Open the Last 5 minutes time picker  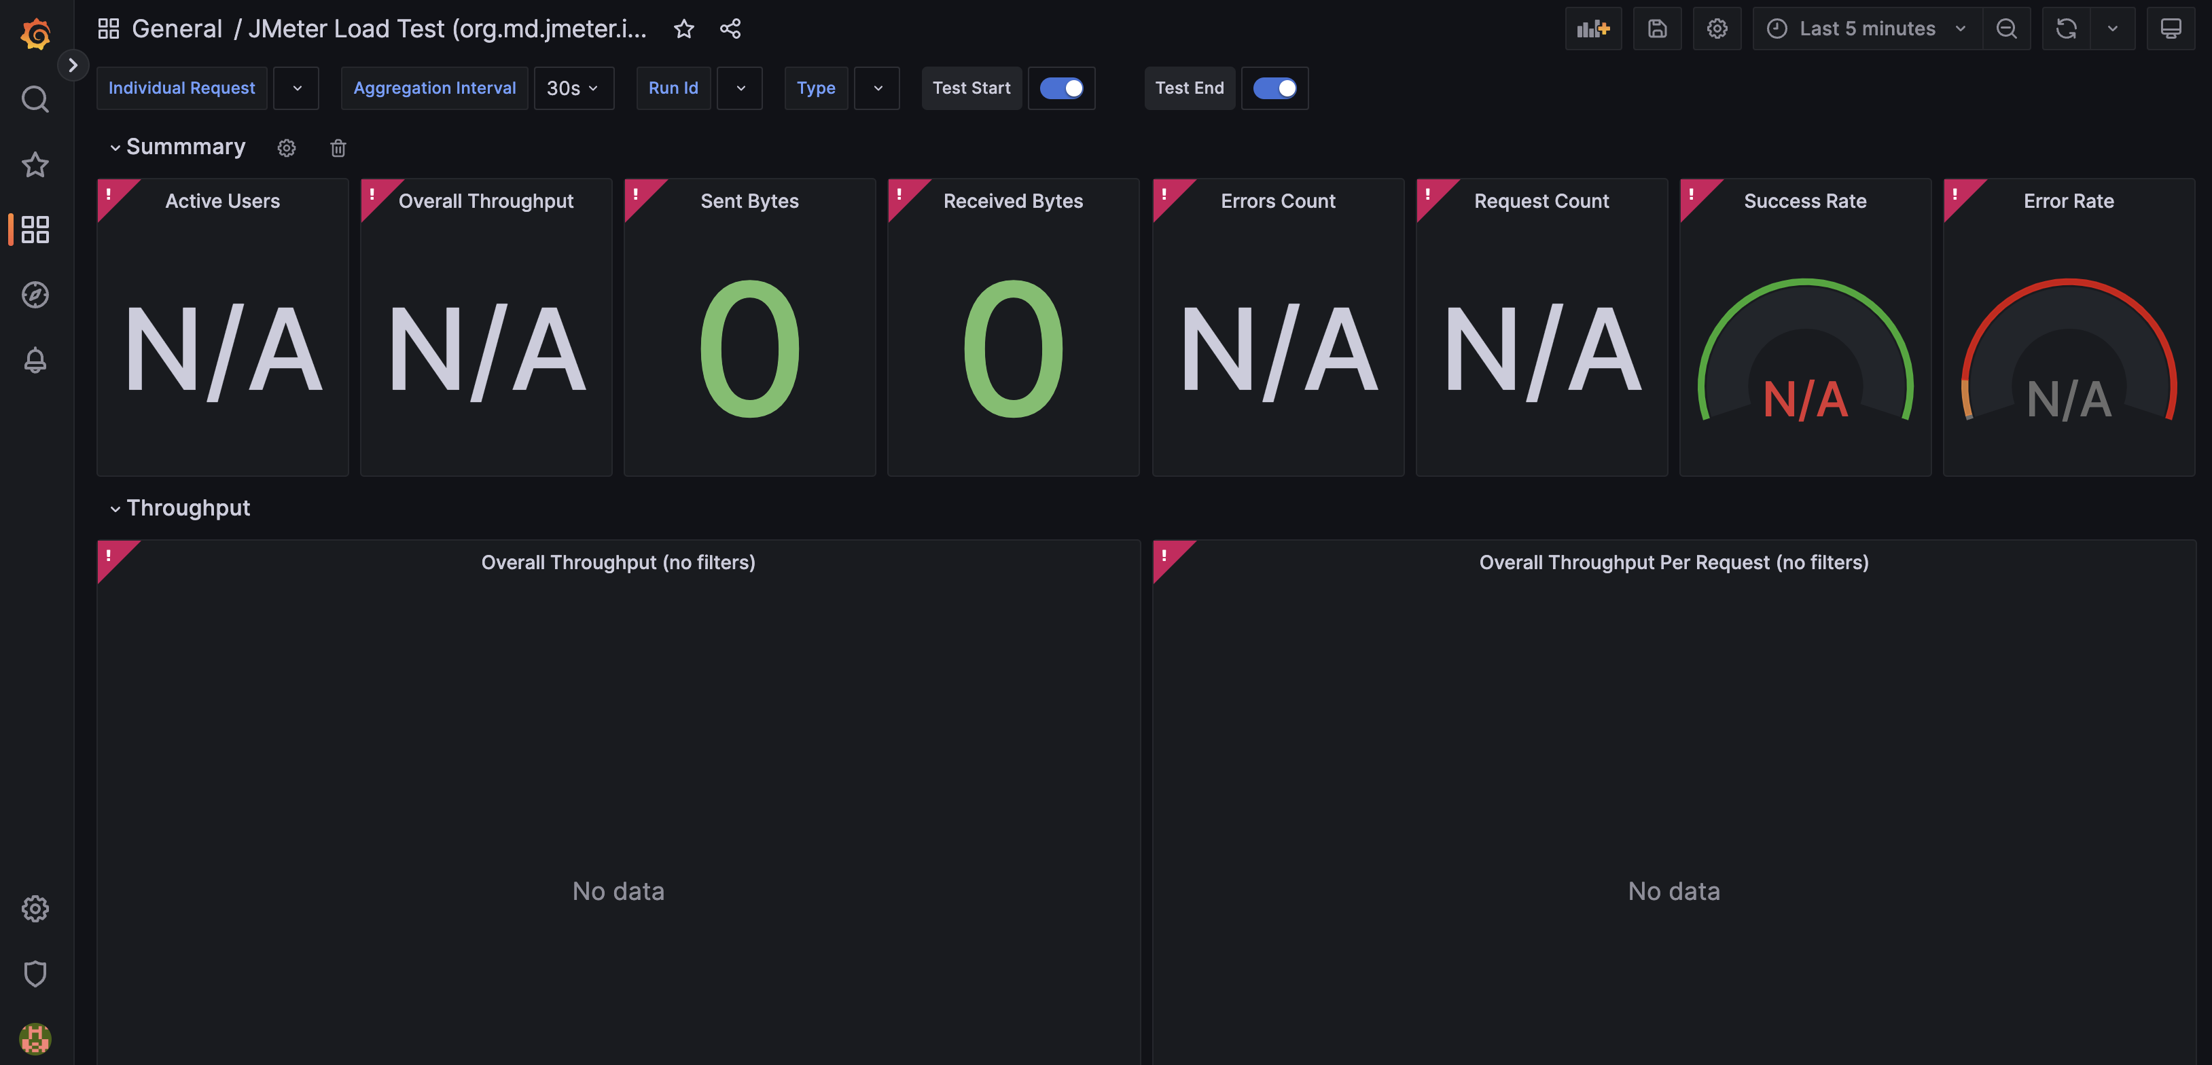coord(1867,29)
